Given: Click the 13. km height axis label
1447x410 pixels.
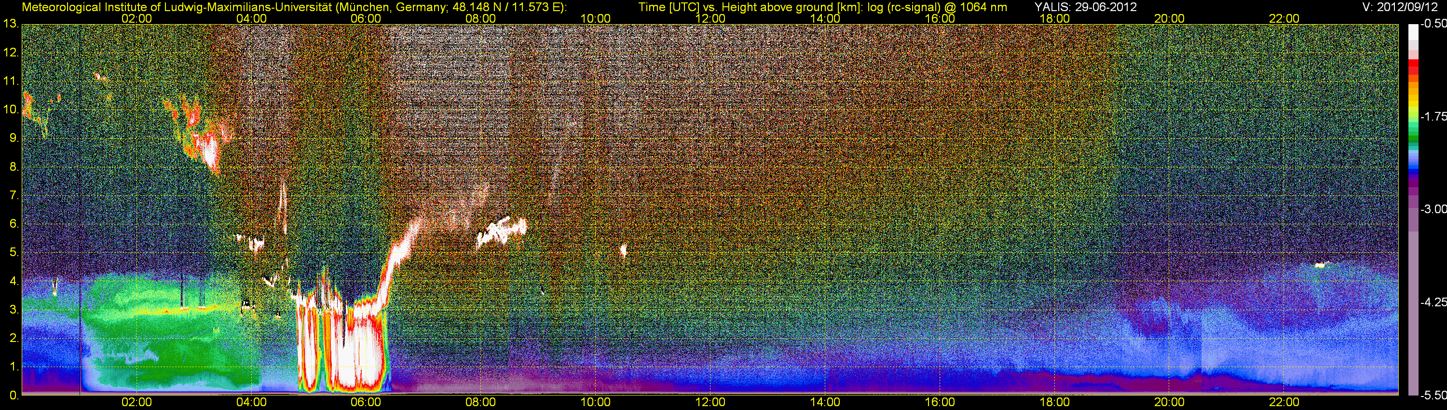Looking at the screenshot, I should click(11, 24).
